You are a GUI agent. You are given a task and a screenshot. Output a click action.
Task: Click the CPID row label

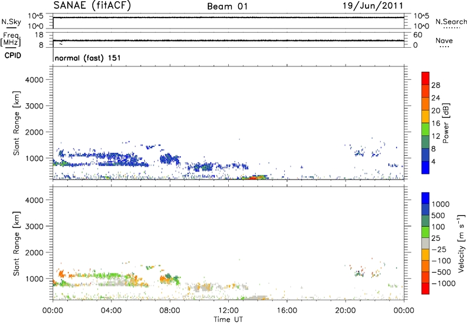pos(13,55)
